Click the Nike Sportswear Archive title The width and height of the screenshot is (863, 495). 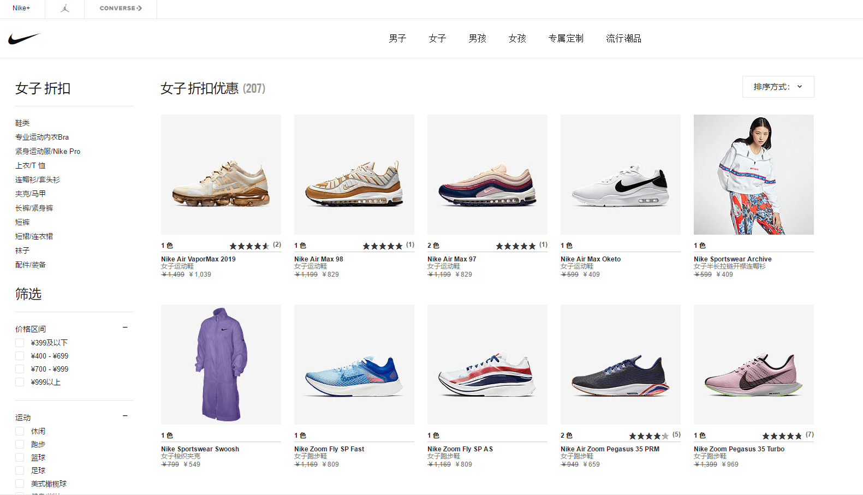click(733, 259)
